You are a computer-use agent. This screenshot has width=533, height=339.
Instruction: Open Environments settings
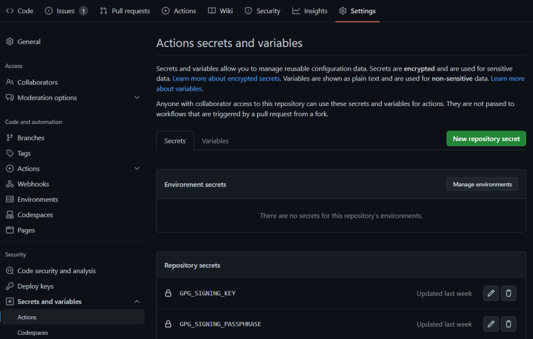(x=40, y=199)
